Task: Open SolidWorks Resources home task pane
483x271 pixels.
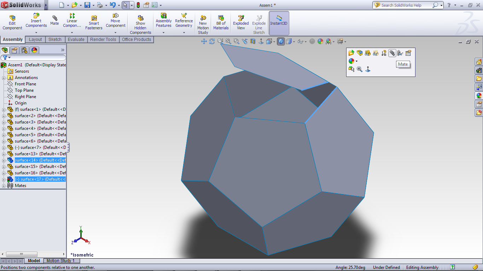Action: click(x=479, y=62)
